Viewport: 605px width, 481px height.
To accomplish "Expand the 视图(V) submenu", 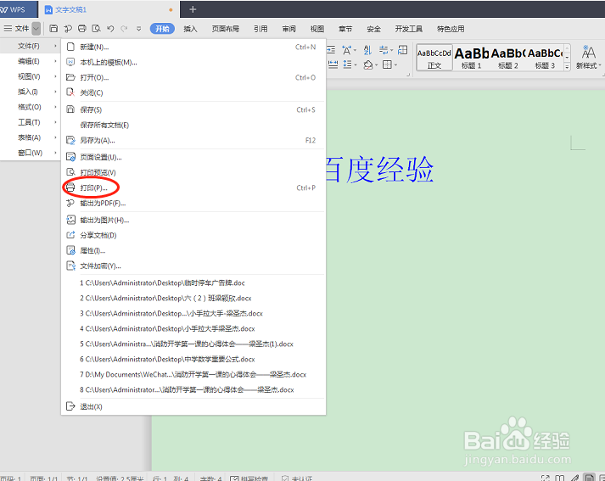I will [30, 76].
